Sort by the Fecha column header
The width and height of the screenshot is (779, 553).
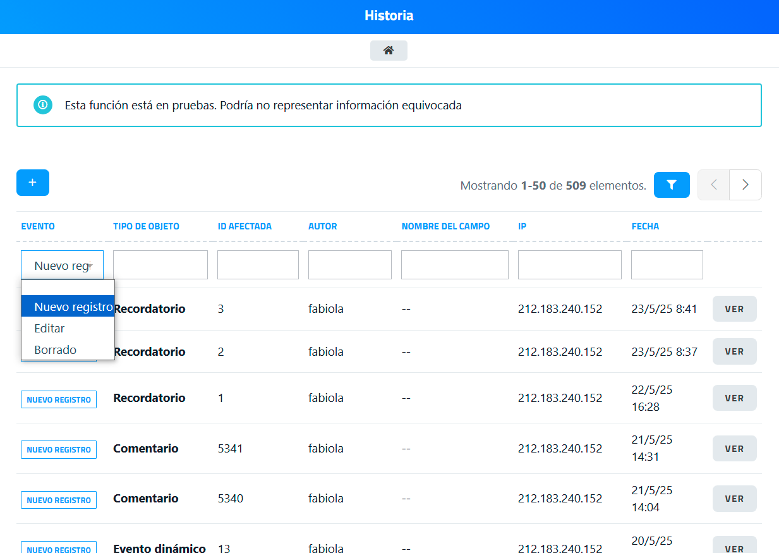click(x=645, y=226)
